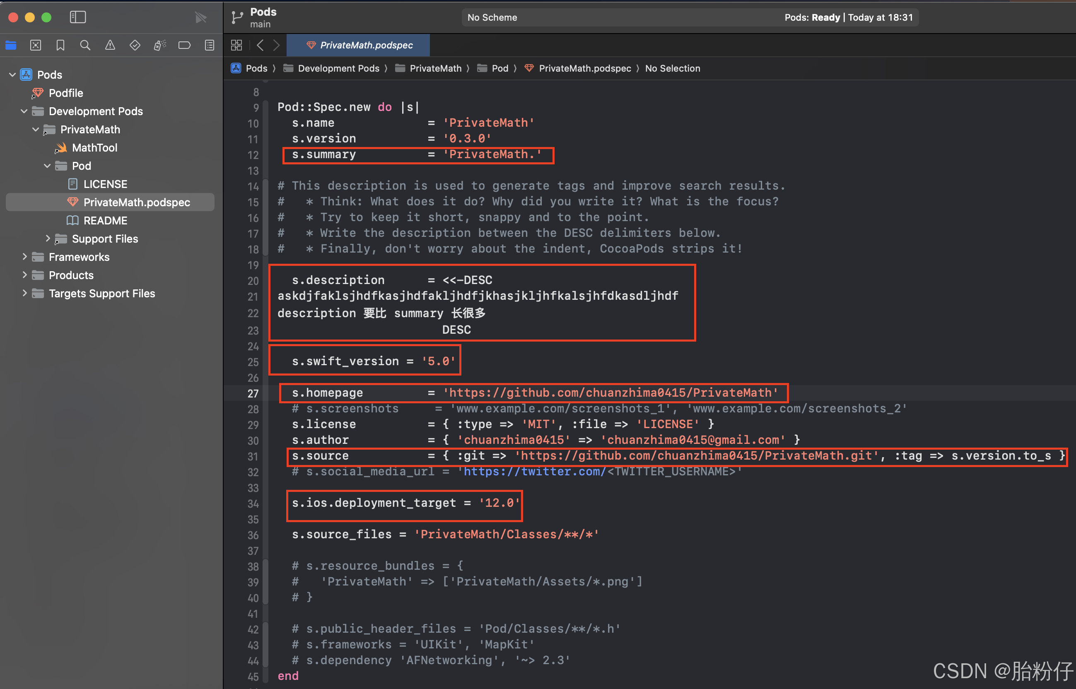
Task: Open the Test navigator diamond icon
Action: [x=135, y=45]
